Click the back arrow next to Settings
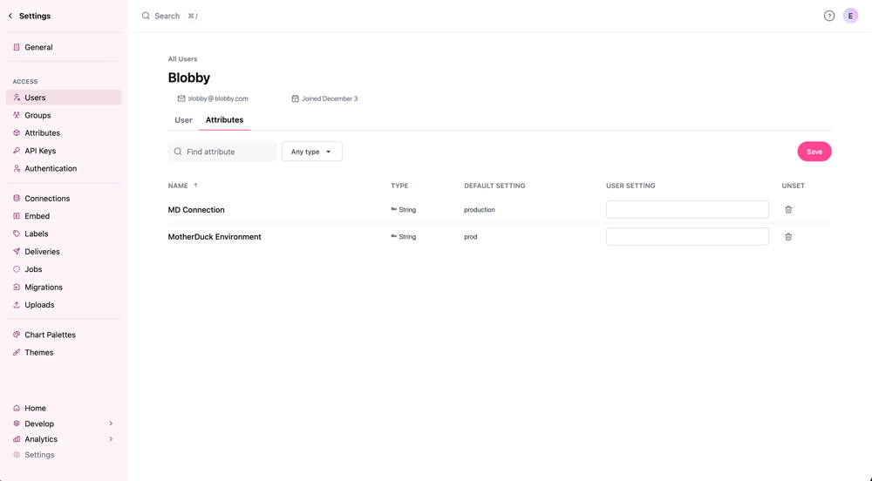This screenshot has height=481, width=872. click(x=10, y=16)
